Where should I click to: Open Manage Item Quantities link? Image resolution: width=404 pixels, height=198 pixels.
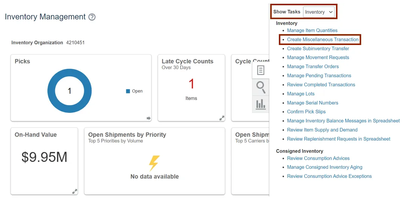312,30
